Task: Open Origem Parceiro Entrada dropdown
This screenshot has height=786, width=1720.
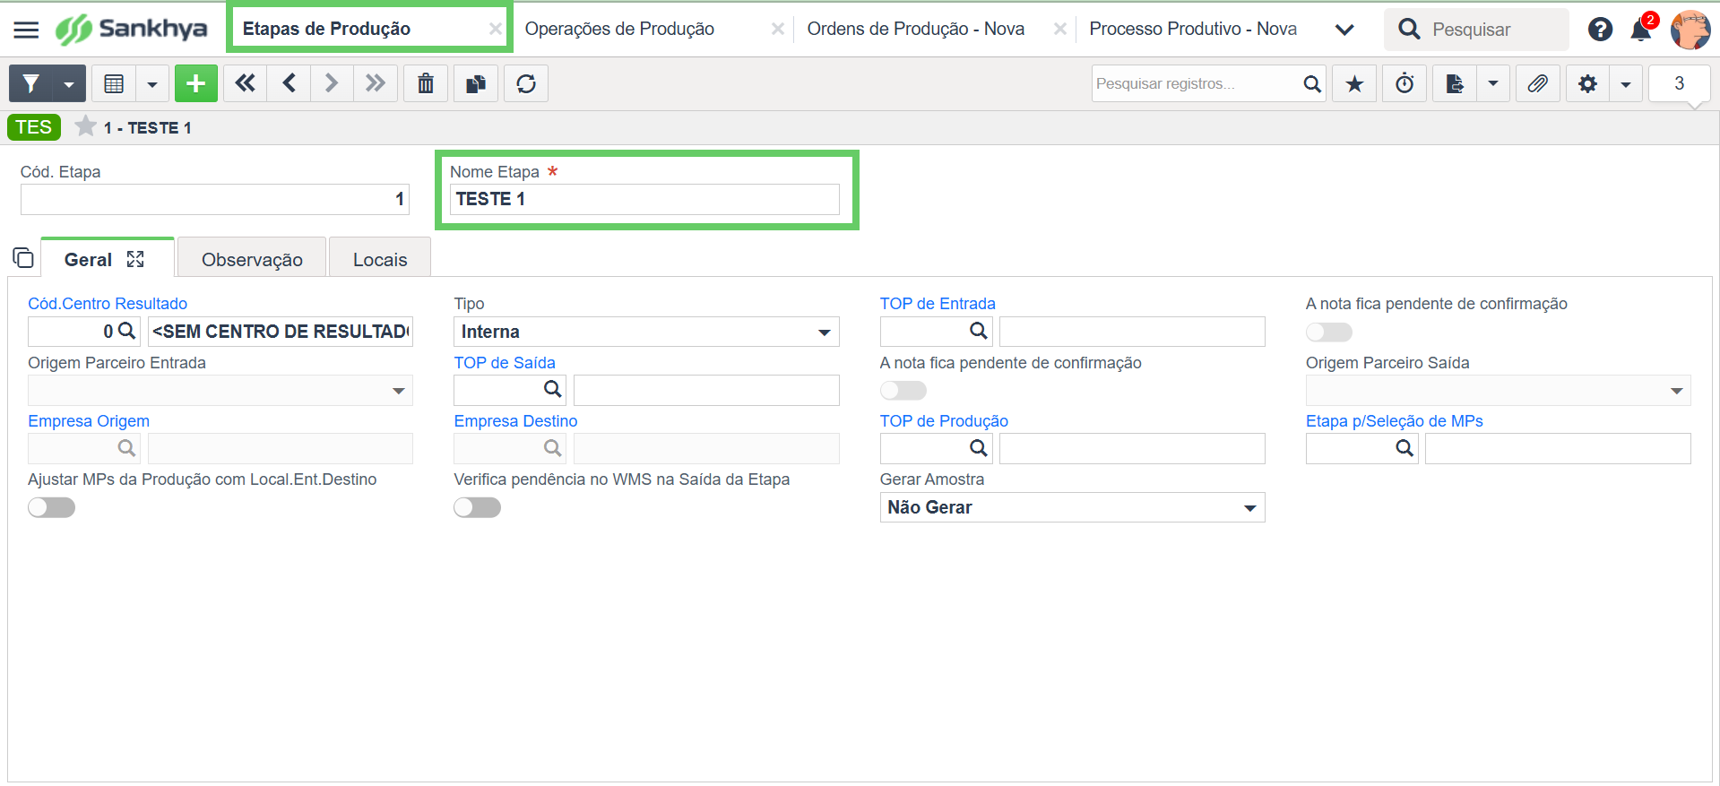Action: coord(220,390)
